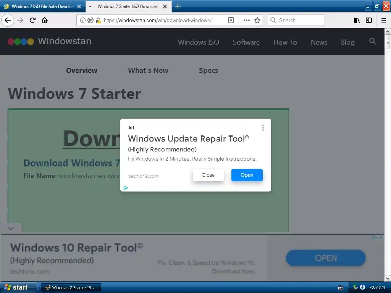Open Windows ISO nav menu item

click(199, 42)
